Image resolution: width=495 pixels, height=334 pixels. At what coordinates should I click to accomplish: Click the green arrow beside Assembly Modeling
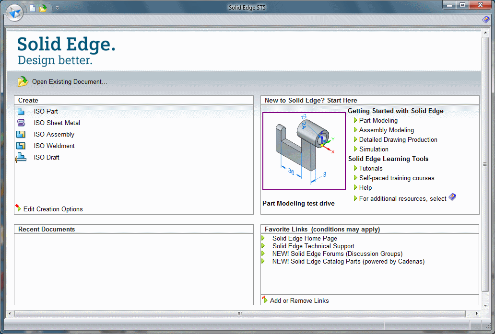pos(355,130)
